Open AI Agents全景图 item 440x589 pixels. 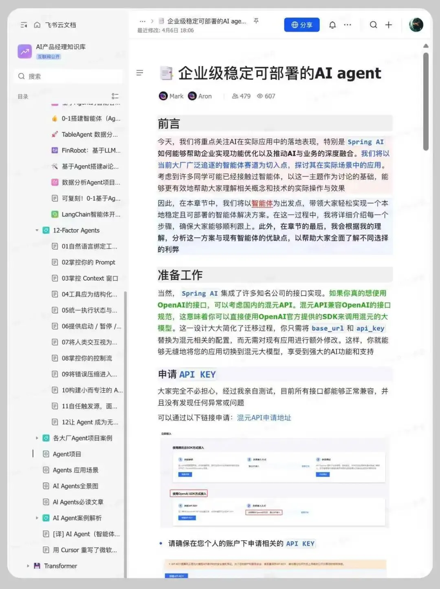71,486
